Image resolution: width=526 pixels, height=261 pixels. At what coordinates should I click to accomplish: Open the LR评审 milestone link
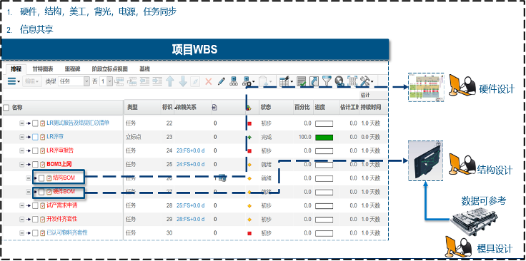tap(55, 137)
